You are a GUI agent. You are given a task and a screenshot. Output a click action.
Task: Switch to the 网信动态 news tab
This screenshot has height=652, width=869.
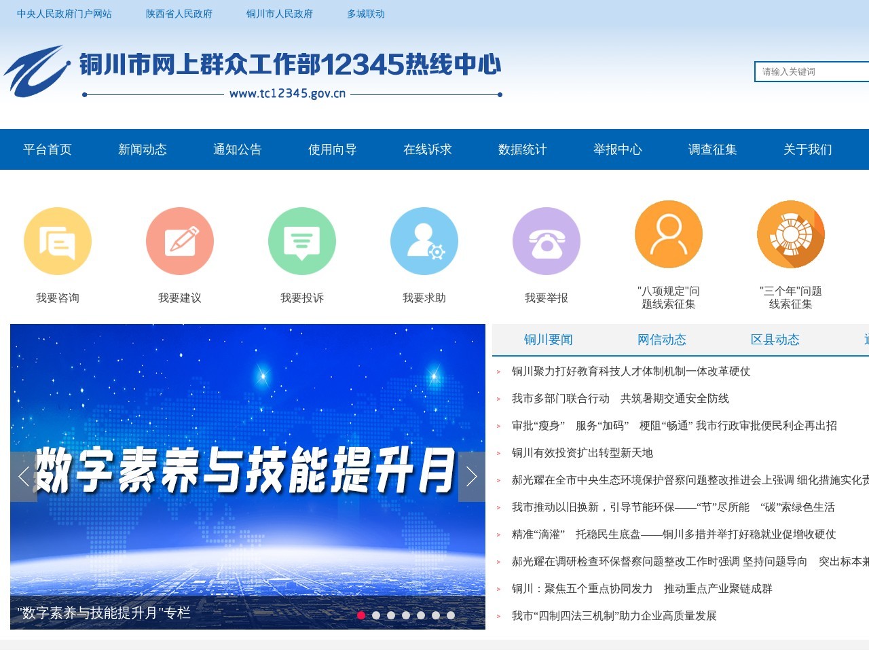[663, 340]
